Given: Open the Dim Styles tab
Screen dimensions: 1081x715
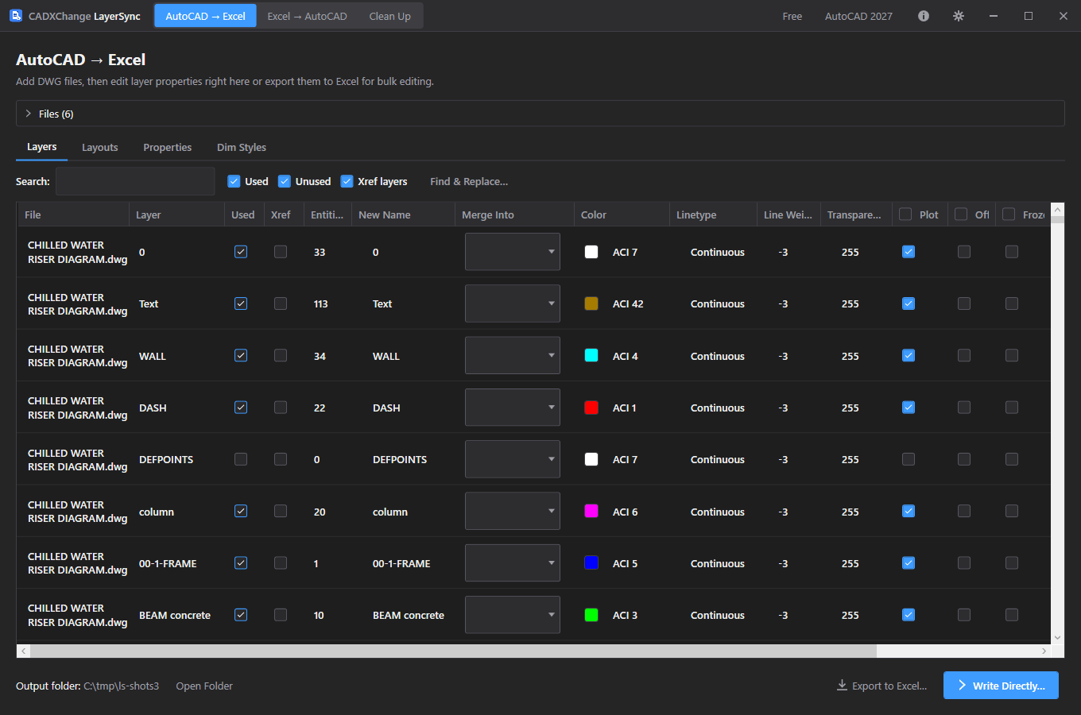Looking at the screenshot, I should pyautogui.click(x=242, y=148).
